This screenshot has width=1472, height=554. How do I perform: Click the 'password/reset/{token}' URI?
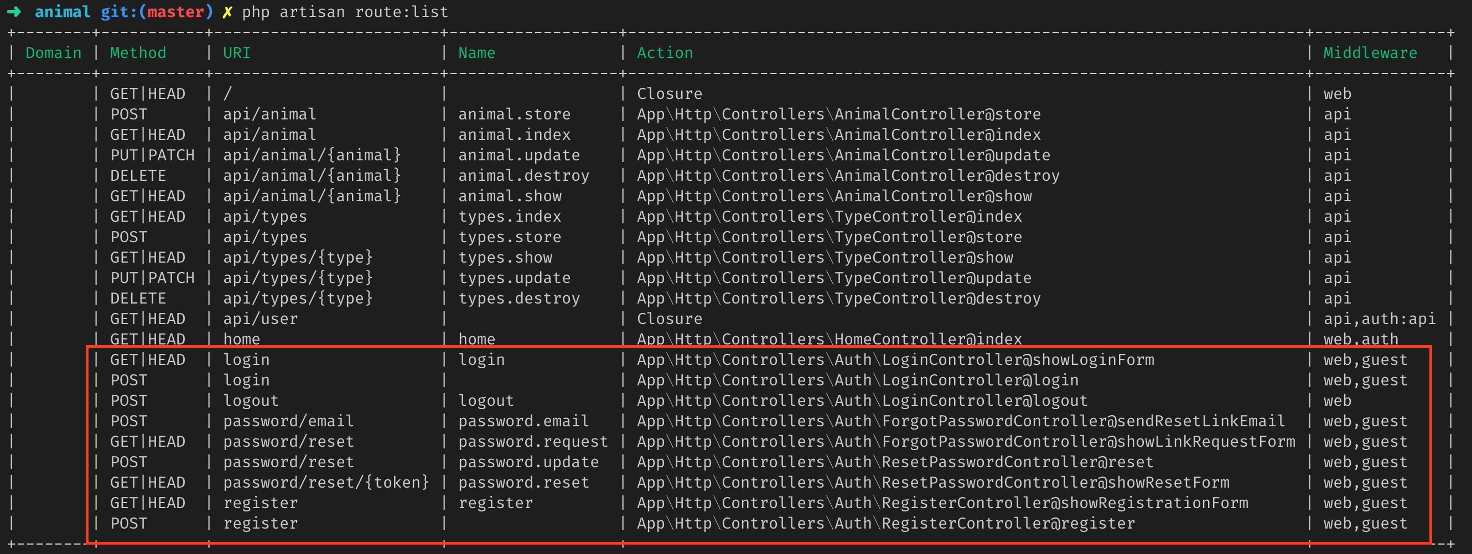pyautogui.click(x=326, y=483)
